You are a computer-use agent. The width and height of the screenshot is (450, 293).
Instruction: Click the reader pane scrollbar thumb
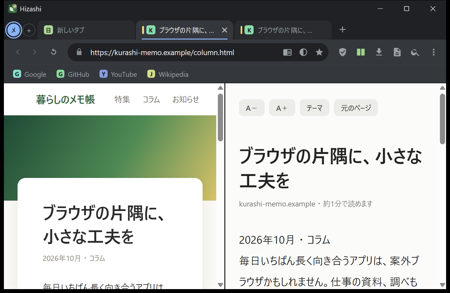(x=443, y=119)
